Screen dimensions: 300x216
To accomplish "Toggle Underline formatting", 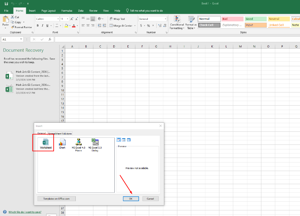I will [x=47, y=25].
